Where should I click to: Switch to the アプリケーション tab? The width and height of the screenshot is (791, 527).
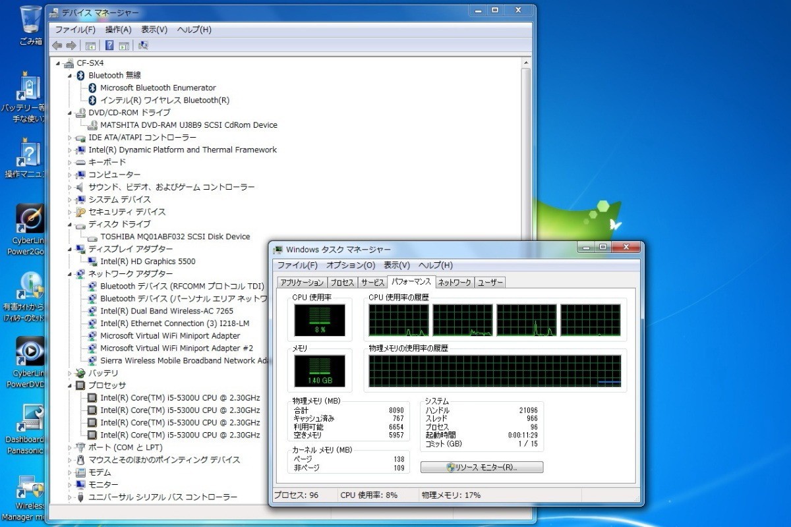click(302, 283)
